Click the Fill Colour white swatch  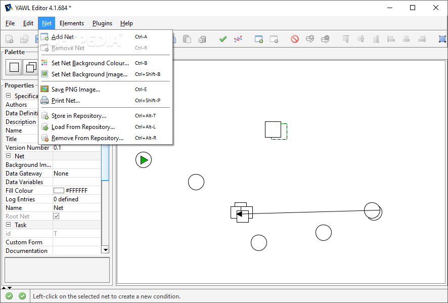(x=59, y=190)
